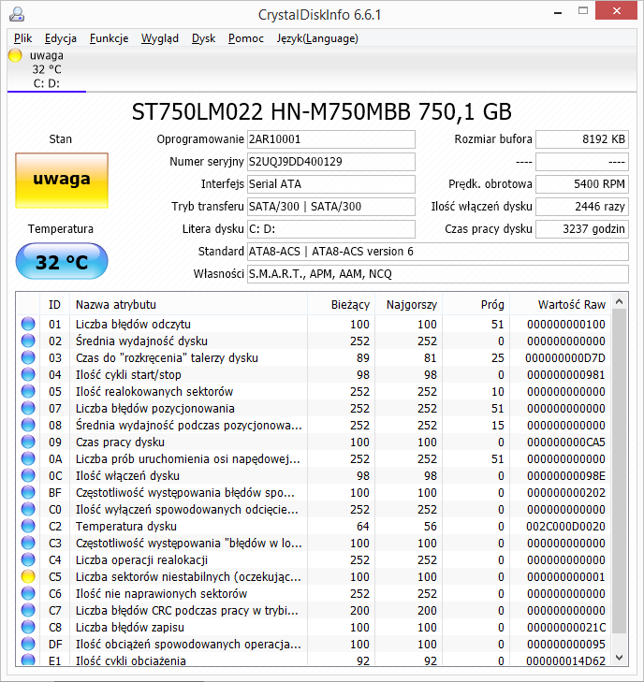Click the blue status icon for attribute 07
644x682 pixels.
28,409
